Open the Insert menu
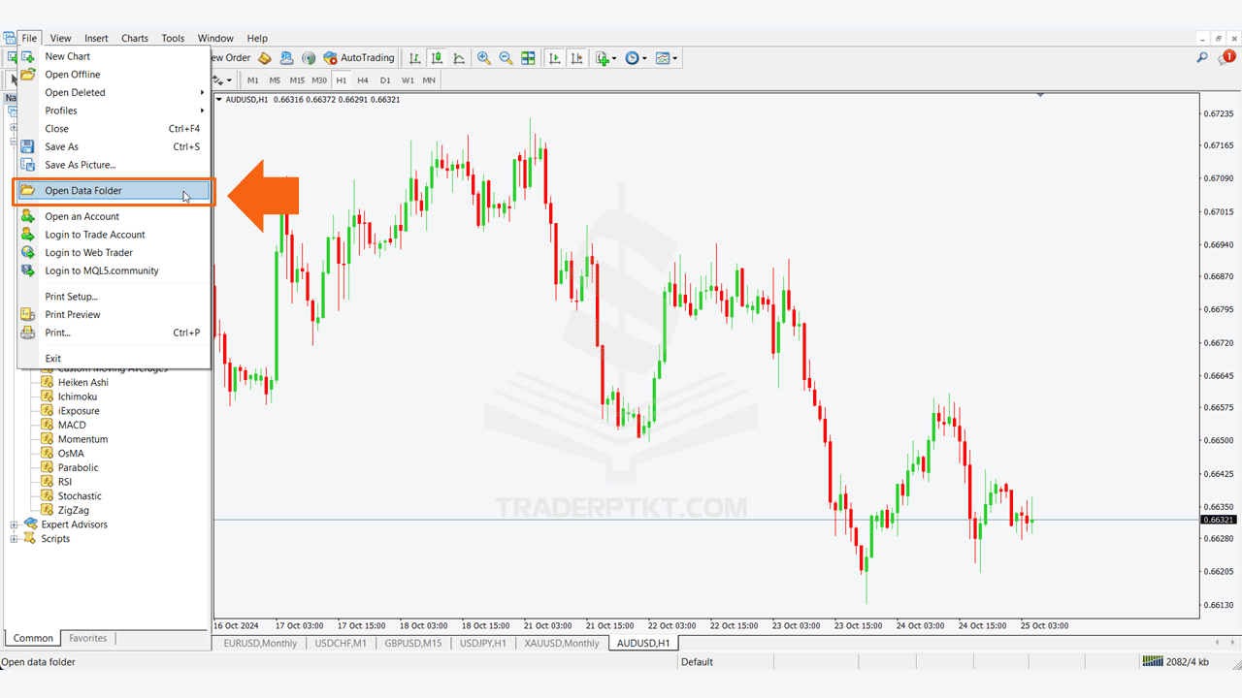 96,39
